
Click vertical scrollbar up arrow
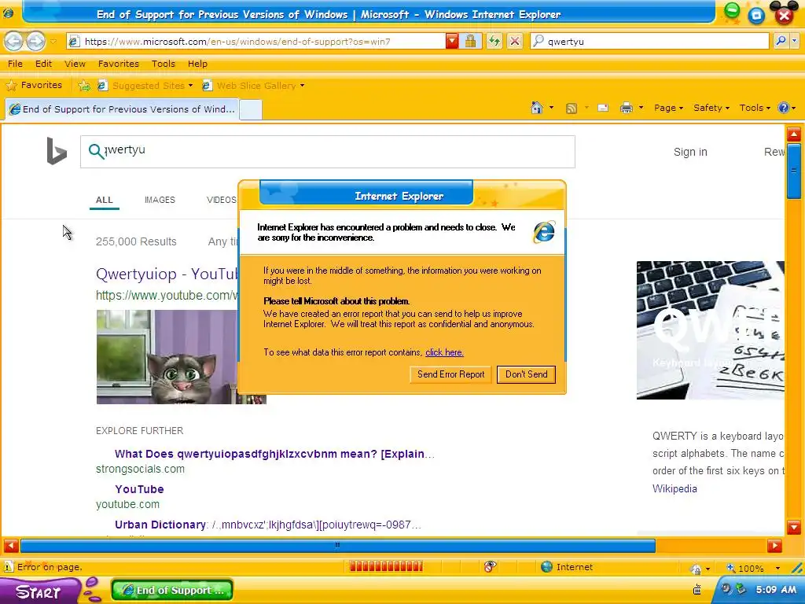pyautogui.click(x=794, y=134)
